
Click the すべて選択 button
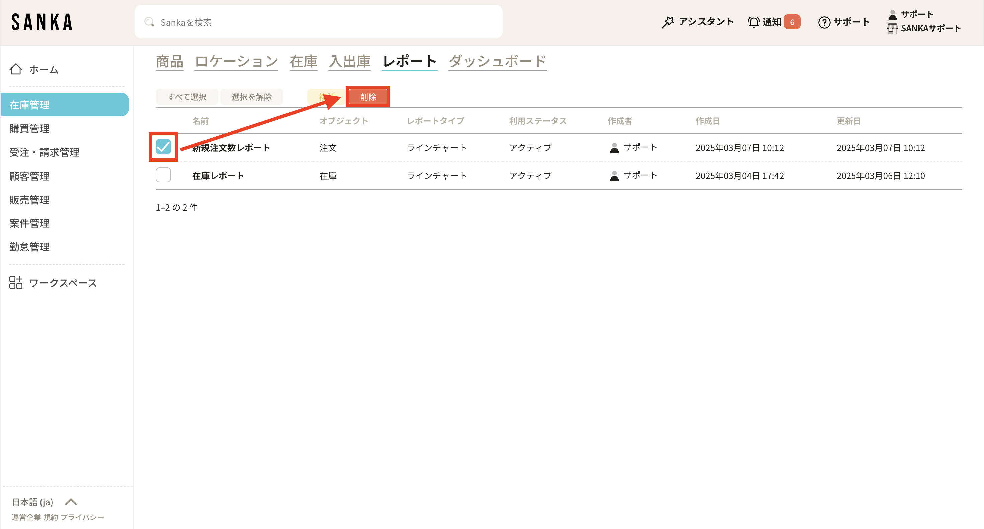[187, 97]
